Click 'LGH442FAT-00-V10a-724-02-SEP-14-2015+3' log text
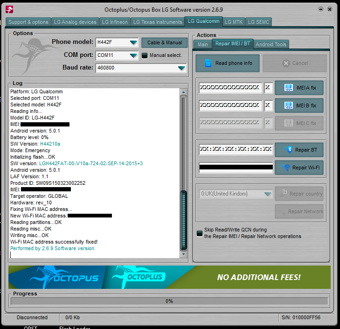The height and width of the screenshot is (329, 340). [x=91, y=163]
